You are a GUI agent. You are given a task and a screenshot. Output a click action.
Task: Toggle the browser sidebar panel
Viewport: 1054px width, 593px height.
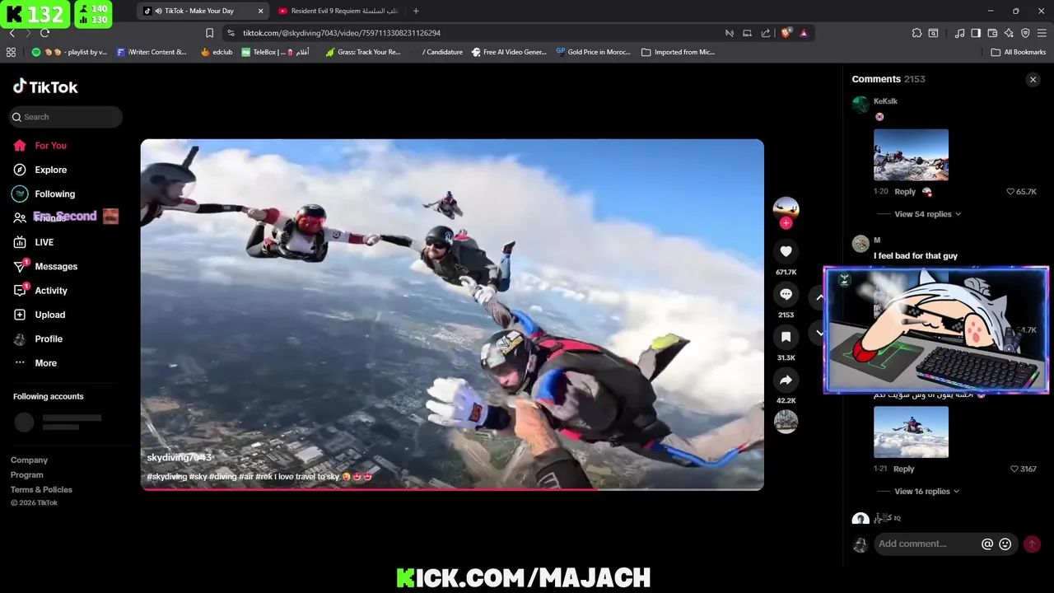tap(976, 33)
